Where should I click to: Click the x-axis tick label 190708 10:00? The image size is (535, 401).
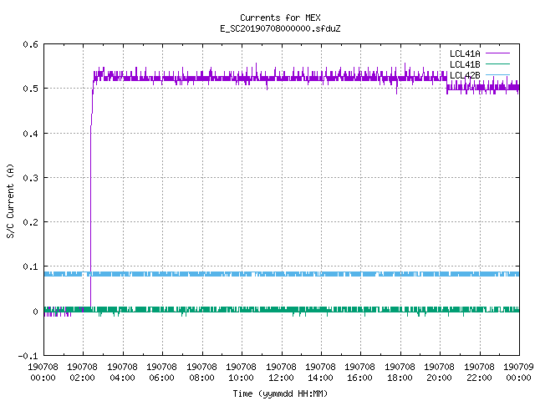click(x=241, y=373)
